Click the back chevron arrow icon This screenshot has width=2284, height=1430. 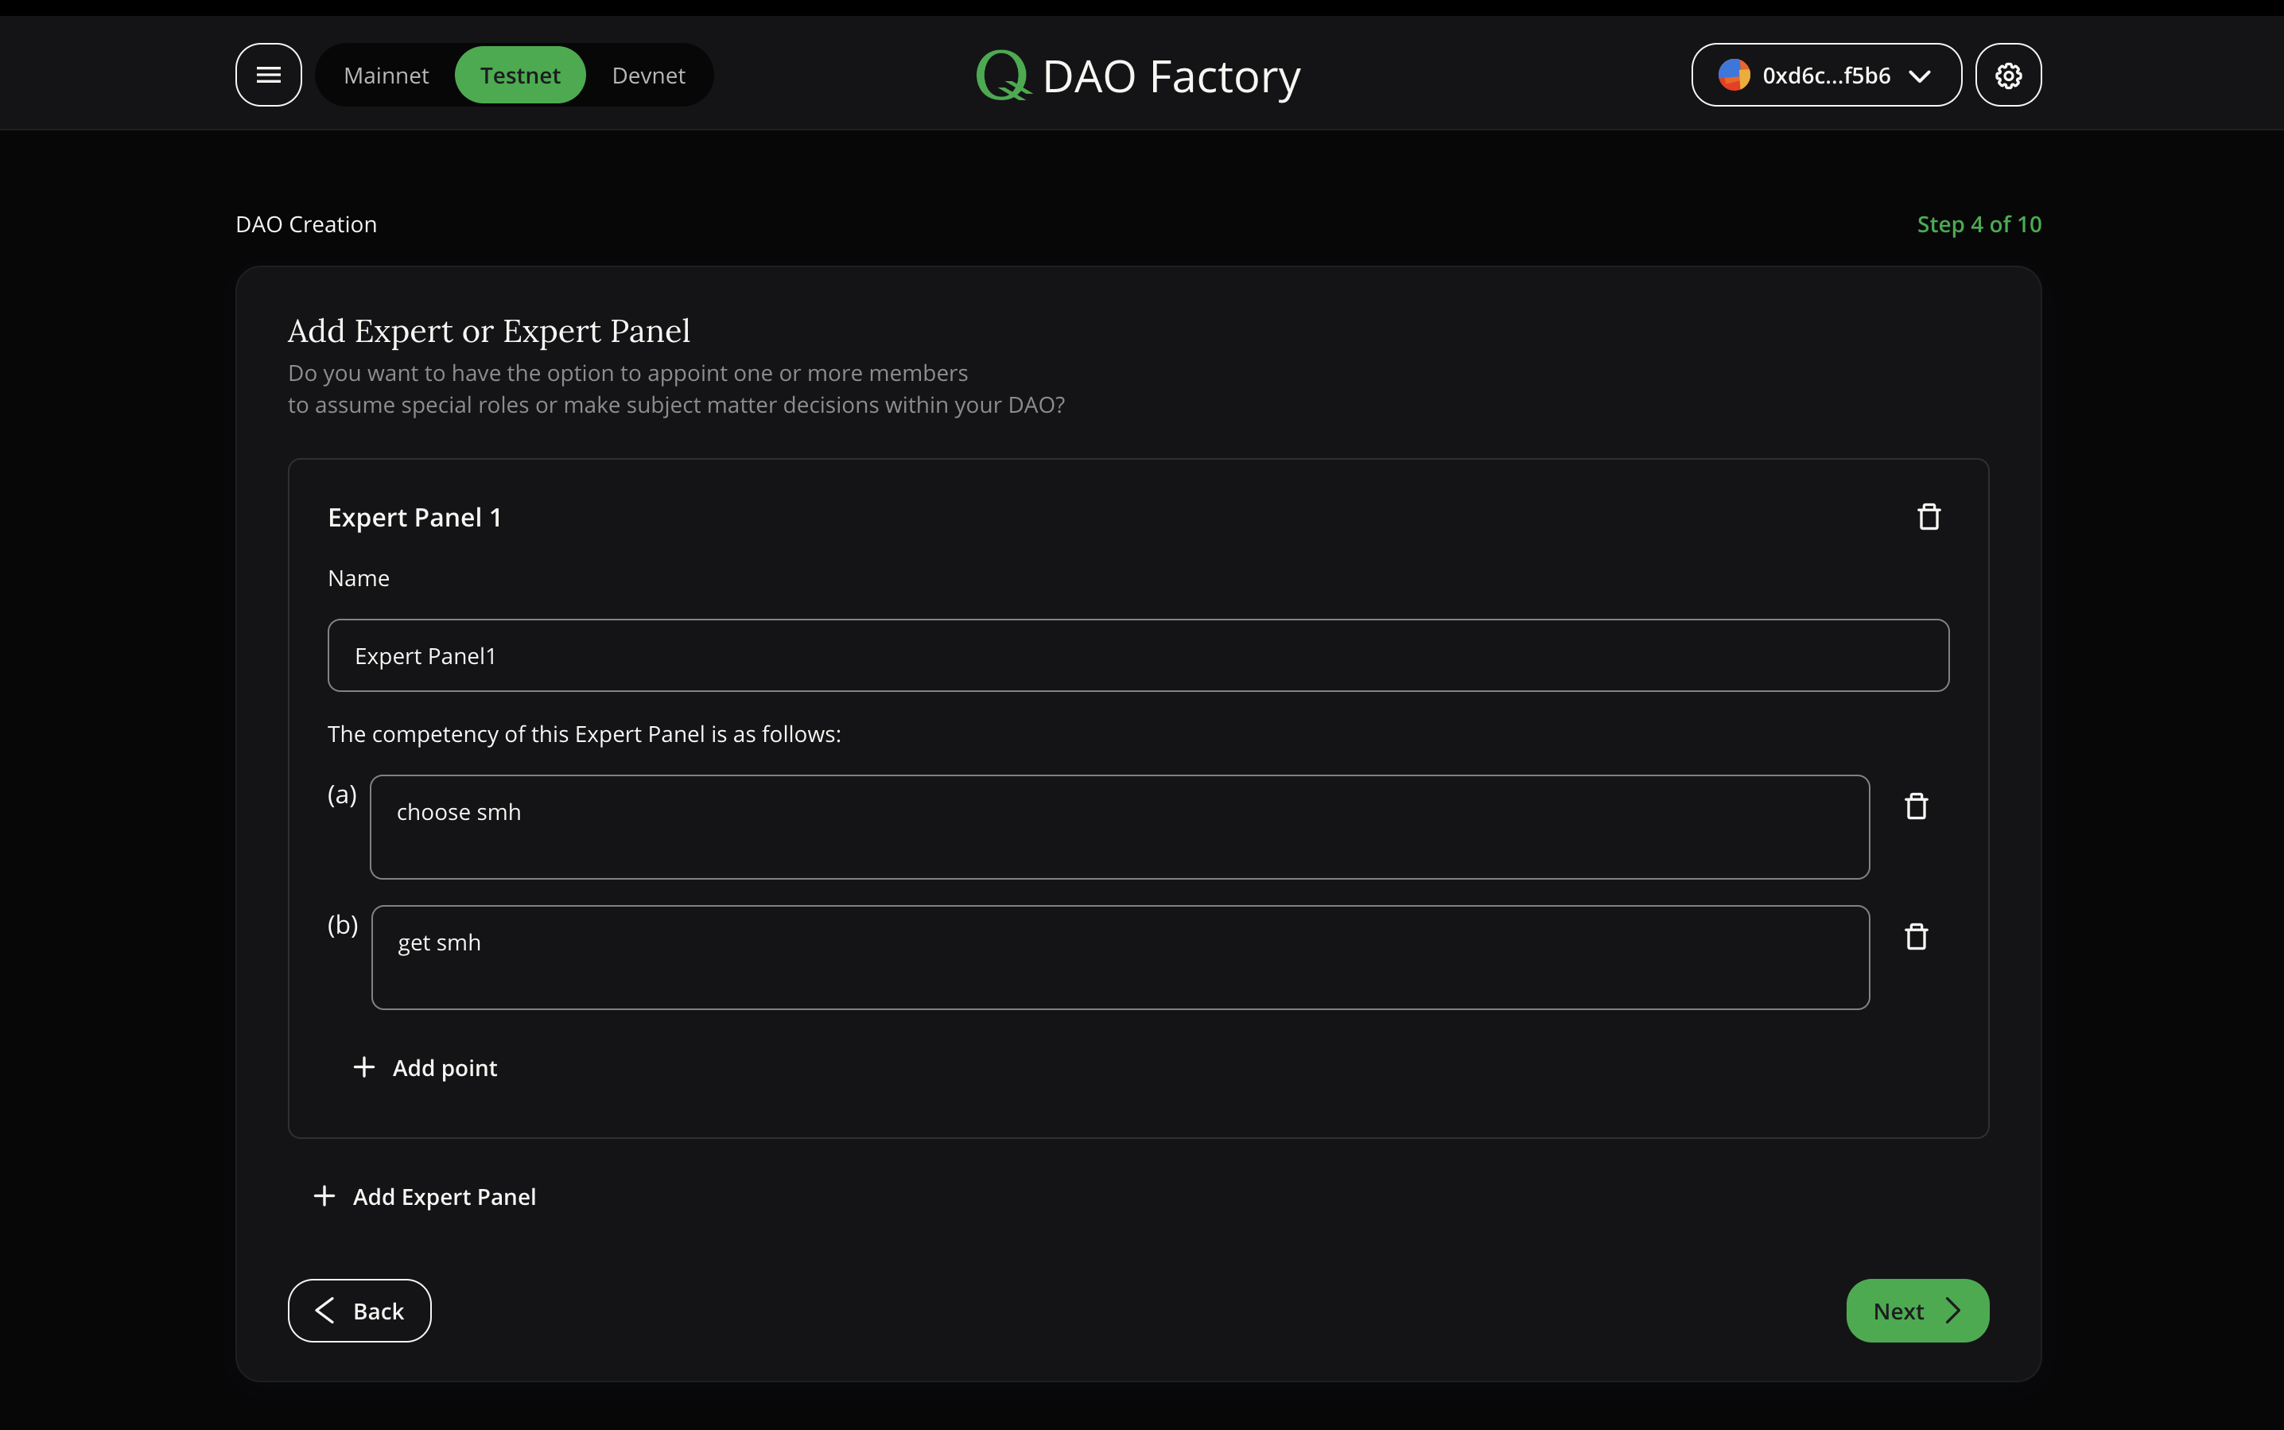pyautogui.click(x=325, y=1310)
